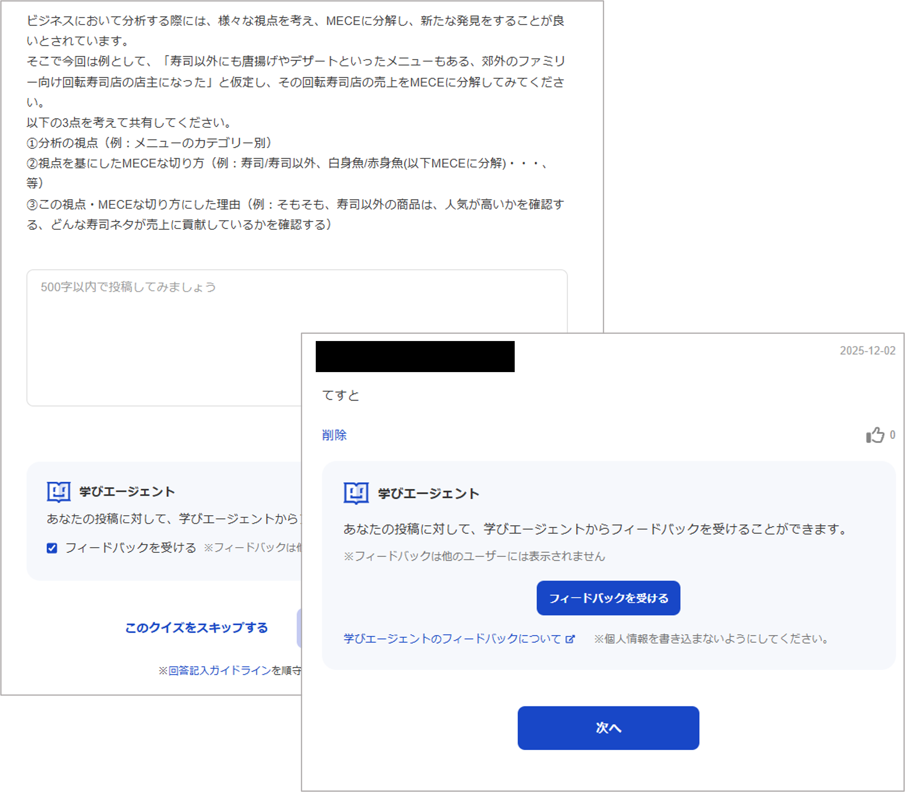Screen dimensions: 905x792
Task: Click the ①分析の視点 instruction line
Action: click(149, 143)
